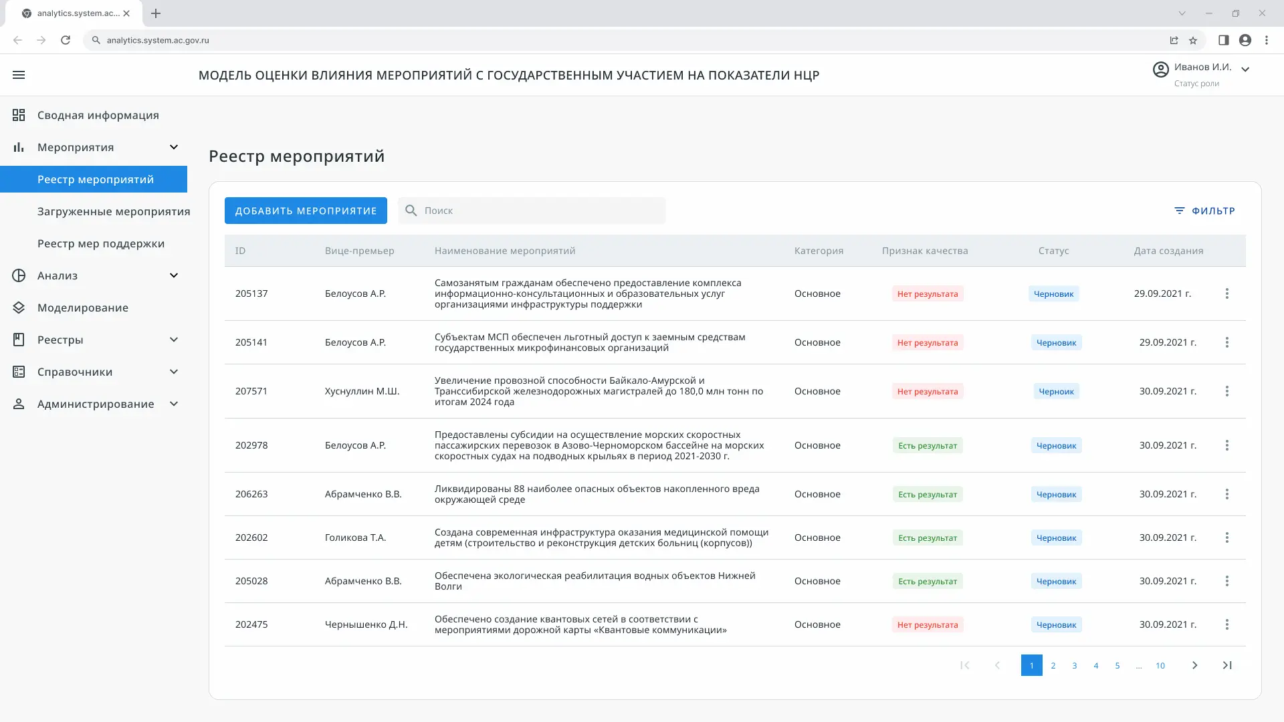Viewport: 1284px width, 722px height.
Task: Go to the last page icon
Action: tap(1226, 665)
